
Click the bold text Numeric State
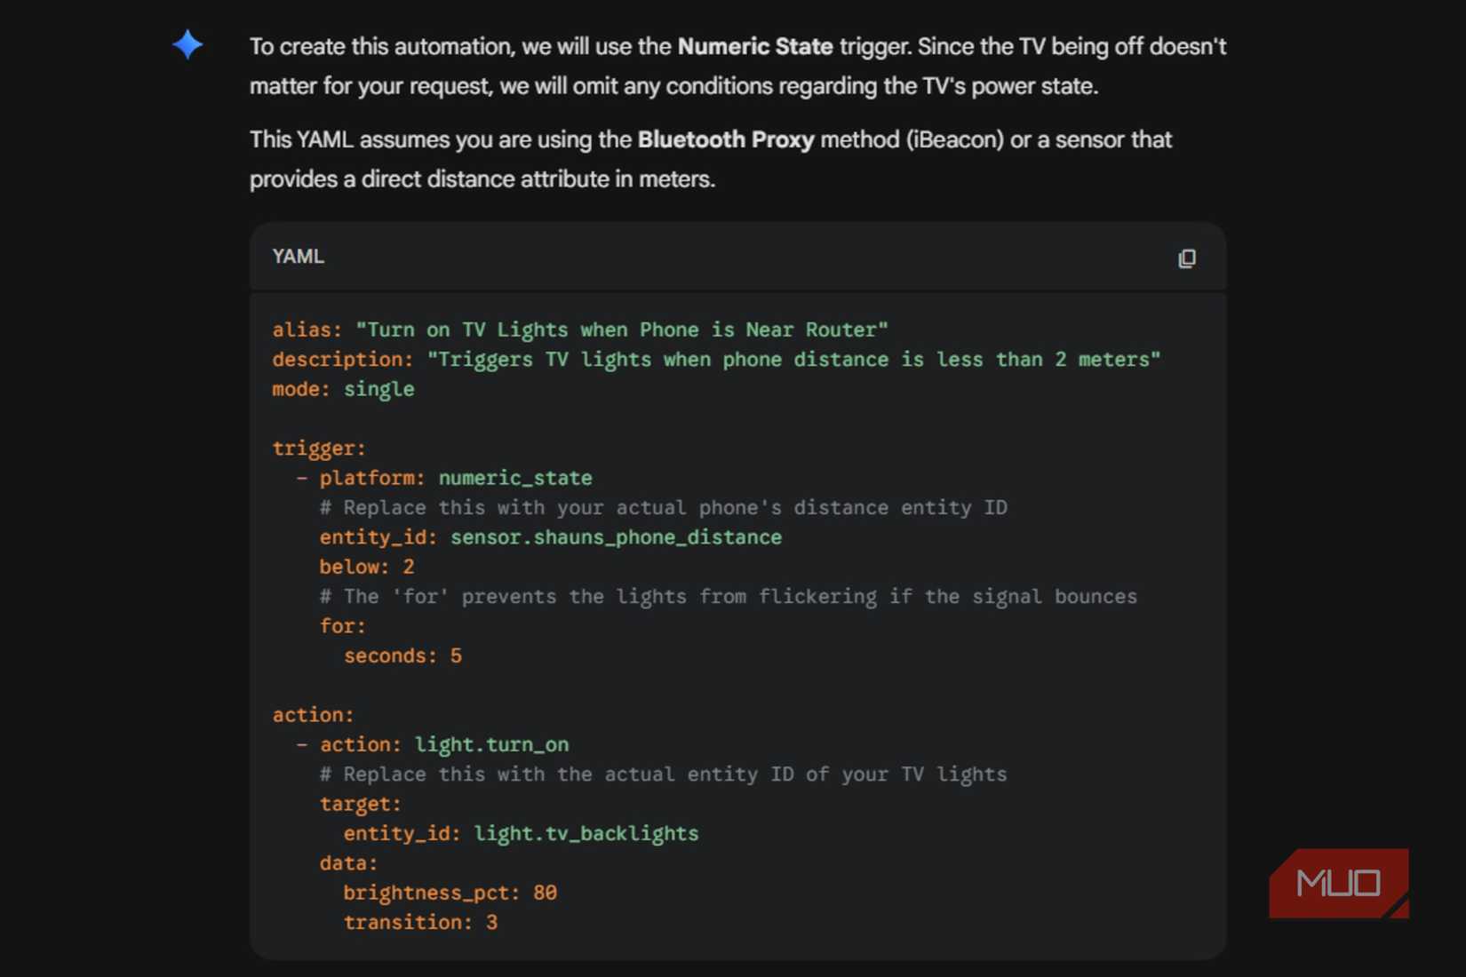coord(753,46)
